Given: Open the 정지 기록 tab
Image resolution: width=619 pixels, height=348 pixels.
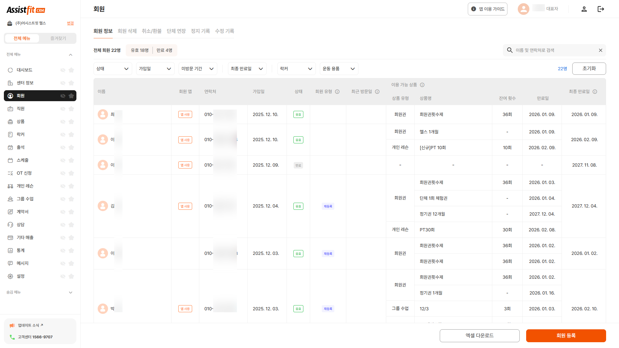Looking at the screenshot, I should point(200,31).
